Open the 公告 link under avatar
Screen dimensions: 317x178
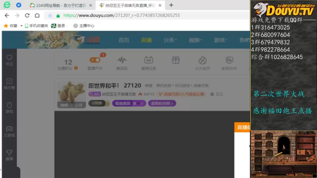click(x=78, y=105)
